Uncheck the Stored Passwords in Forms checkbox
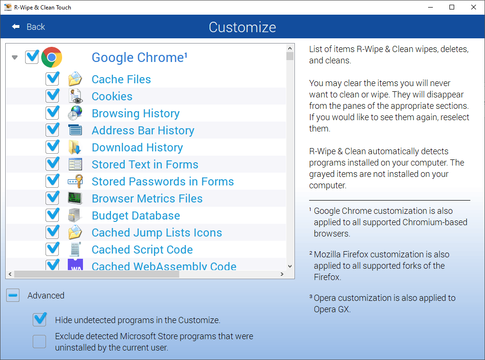This screenshot has width=485, height=360. [52, 181]
